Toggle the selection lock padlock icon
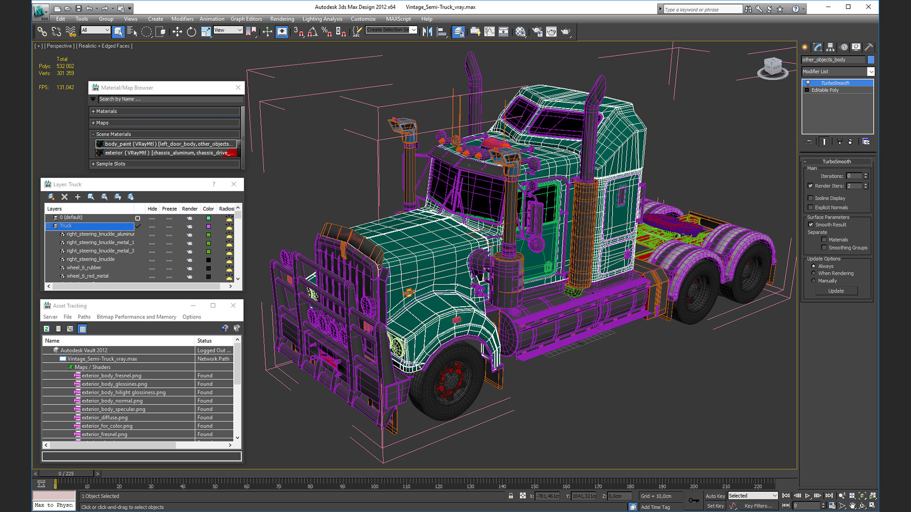 point(511,496)
